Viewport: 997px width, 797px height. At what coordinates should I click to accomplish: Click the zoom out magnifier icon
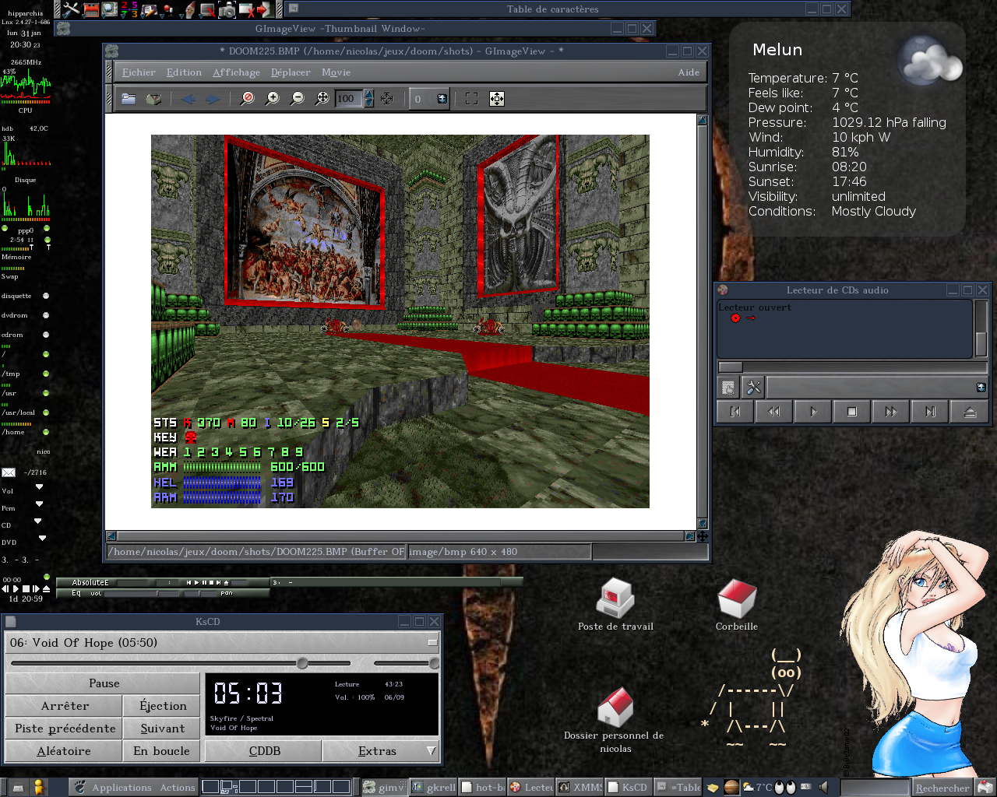coord(297,99)
